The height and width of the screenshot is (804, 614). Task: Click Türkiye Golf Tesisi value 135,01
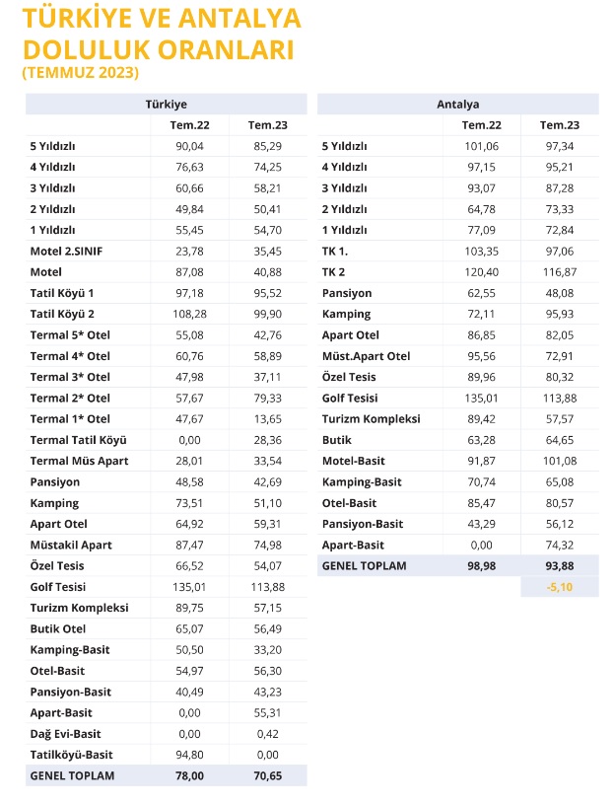[x=189, y=587]
